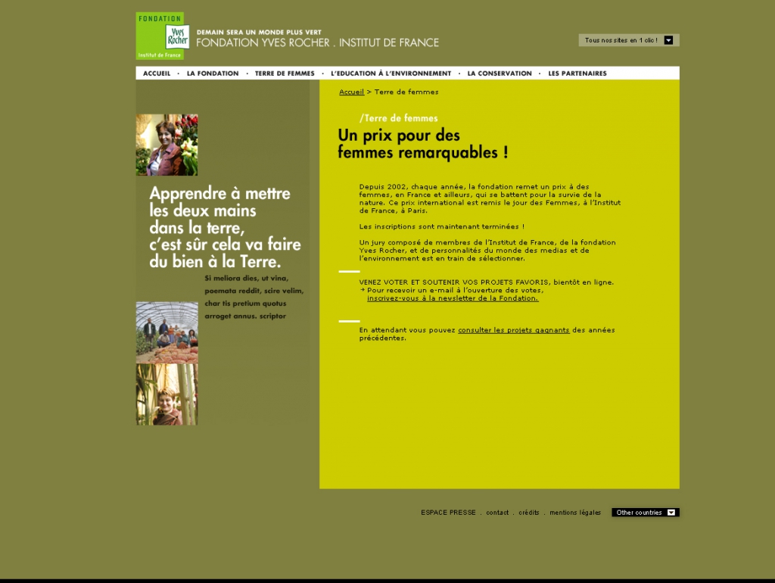Click arrow icon beside 'Tous nos sites'
This screenshot has width=775, height=583.
click(x=668, y=40)
